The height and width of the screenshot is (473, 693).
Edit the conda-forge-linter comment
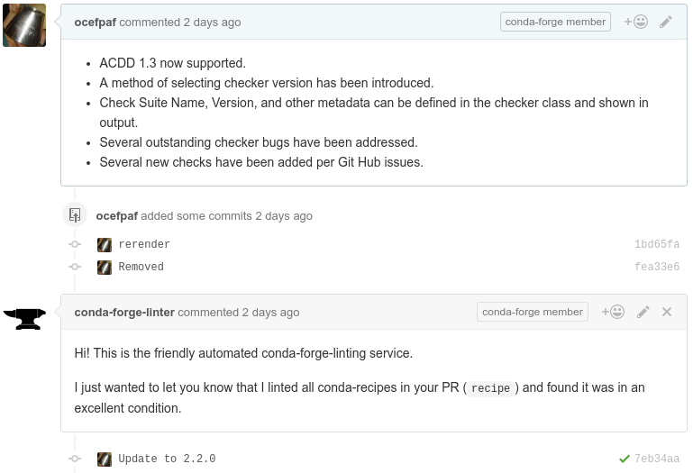tap(643, 312)
